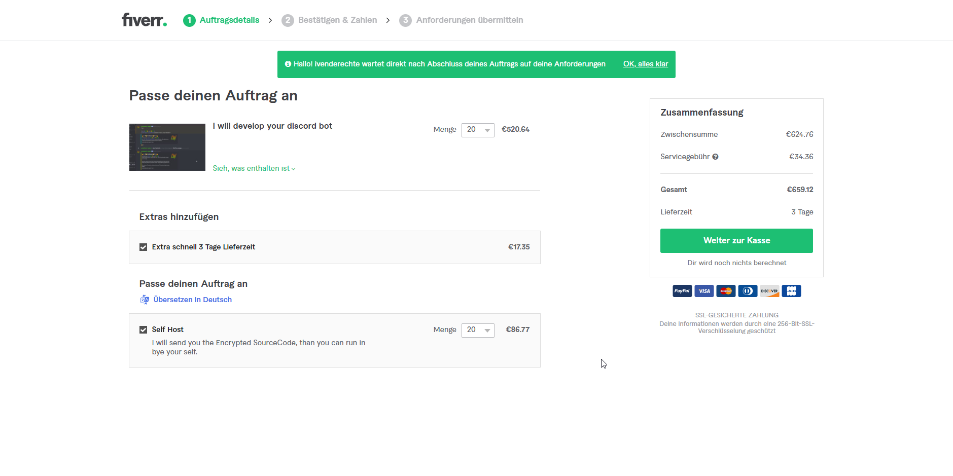Click the Servicegebühr help question mark icon
Screen dimensions: 953x476
click(x=715, y=157)
